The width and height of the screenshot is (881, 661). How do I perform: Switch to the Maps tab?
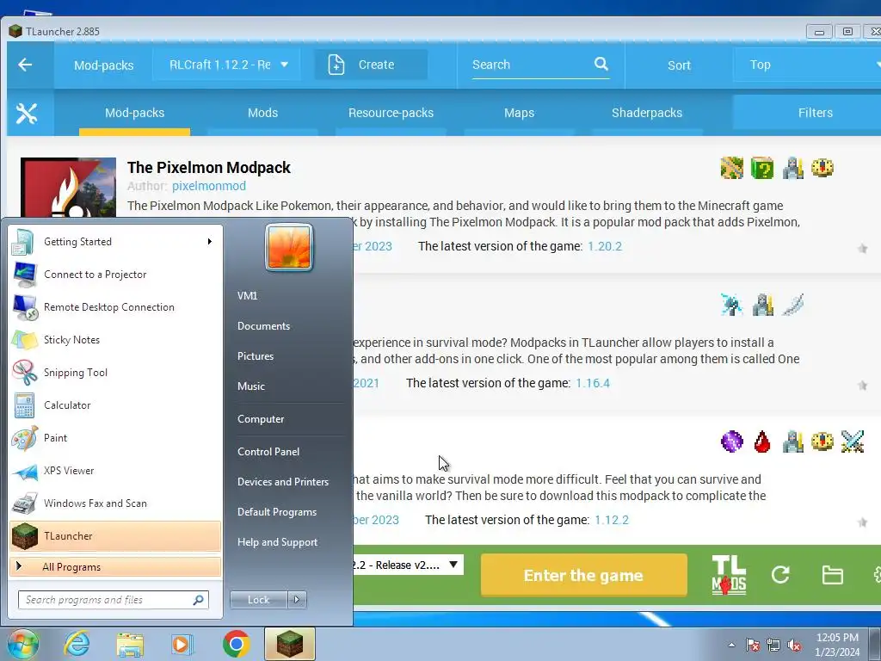click(519, 113)
